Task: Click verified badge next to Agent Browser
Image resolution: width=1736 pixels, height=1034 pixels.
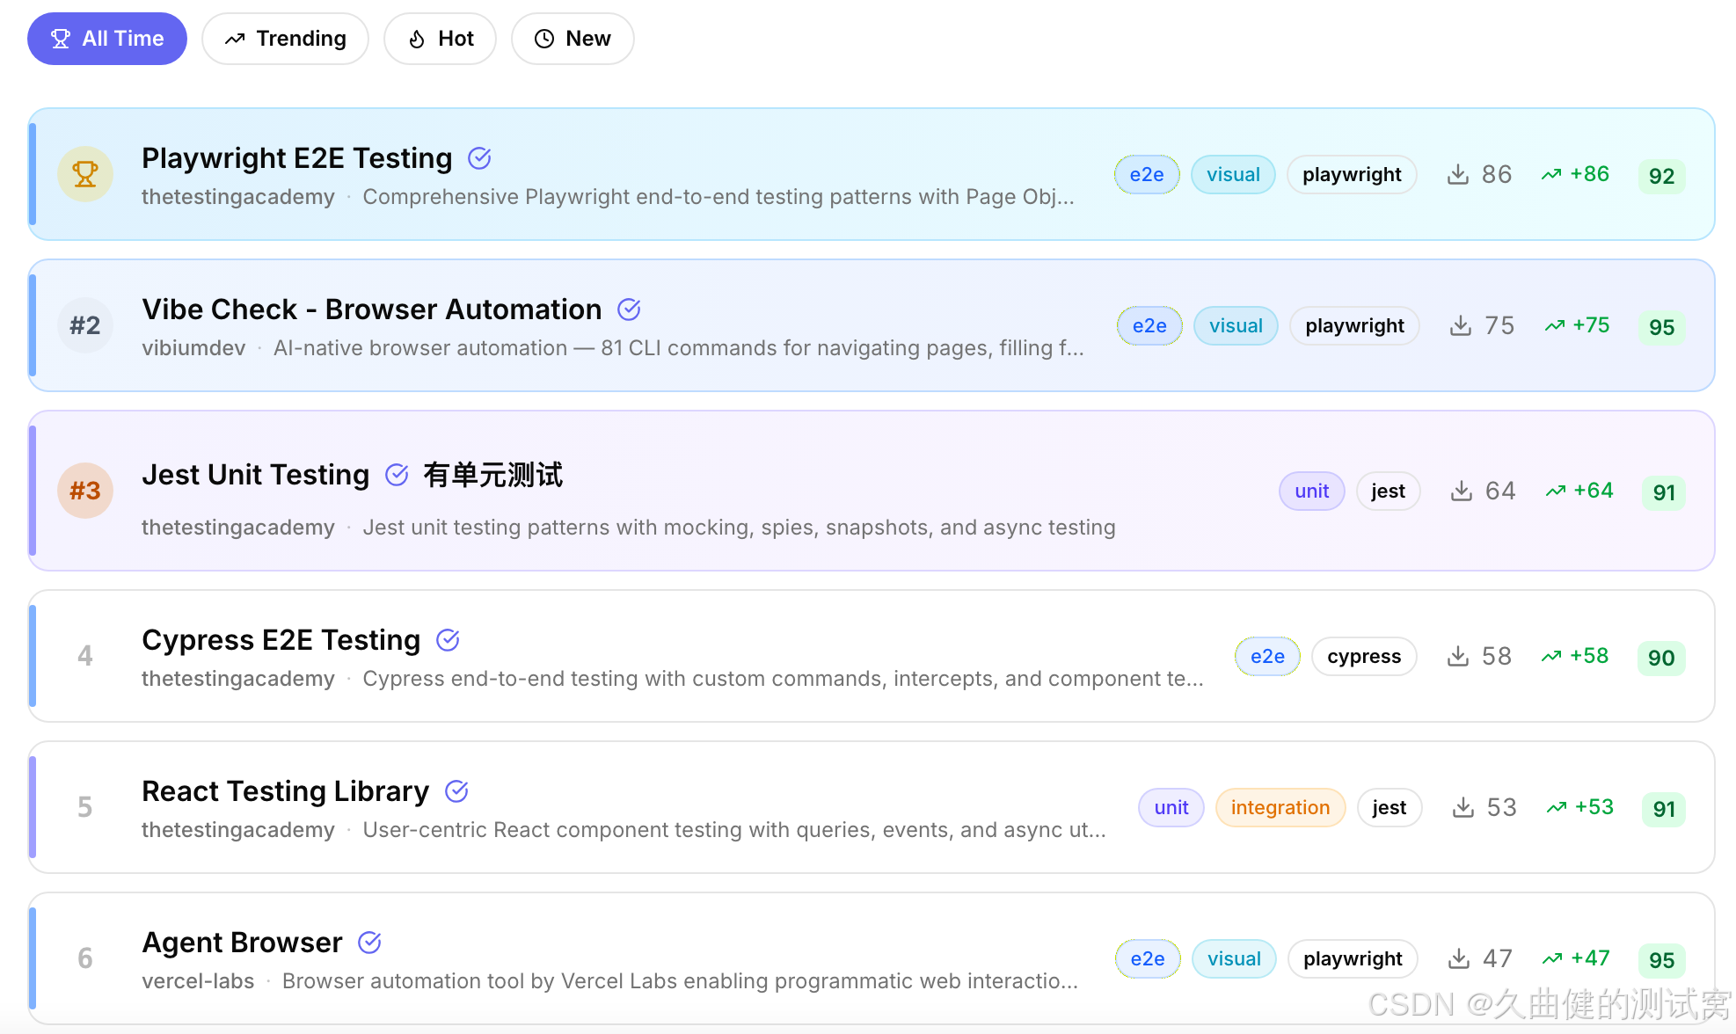Action: click(x=369, y=943)
